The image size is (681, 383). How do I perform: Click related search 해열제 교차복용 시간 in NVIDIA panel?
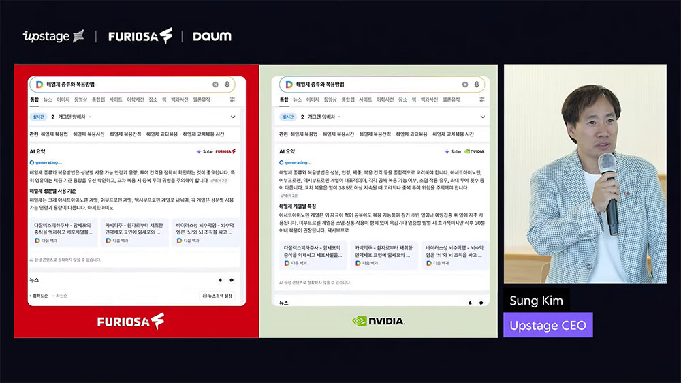pos(453,134)
